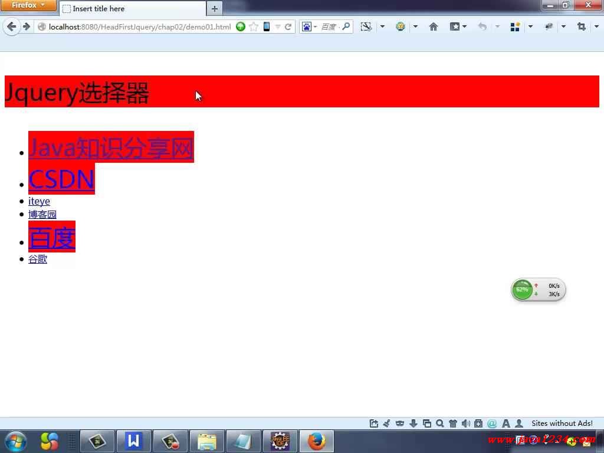The width and height of the screenshot is (604, 453).
Task: Click the pin toolbar icon
Action: coord(549,27)
